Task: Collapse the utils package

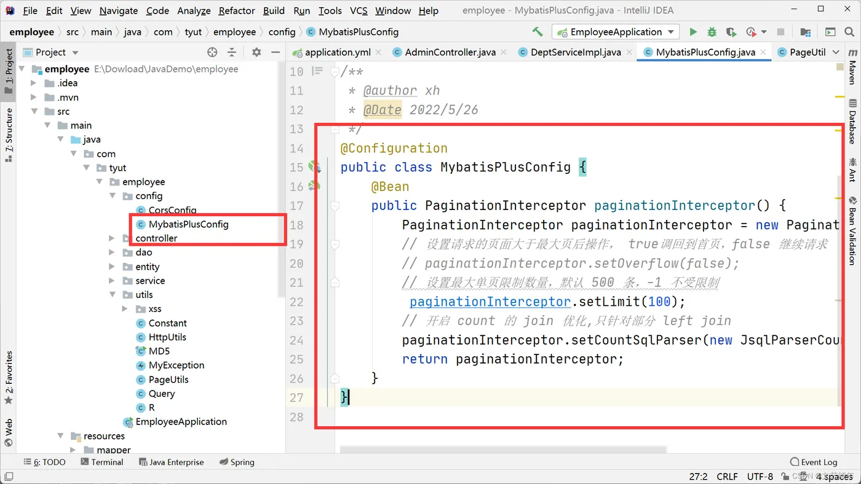Action: point(112,295)
